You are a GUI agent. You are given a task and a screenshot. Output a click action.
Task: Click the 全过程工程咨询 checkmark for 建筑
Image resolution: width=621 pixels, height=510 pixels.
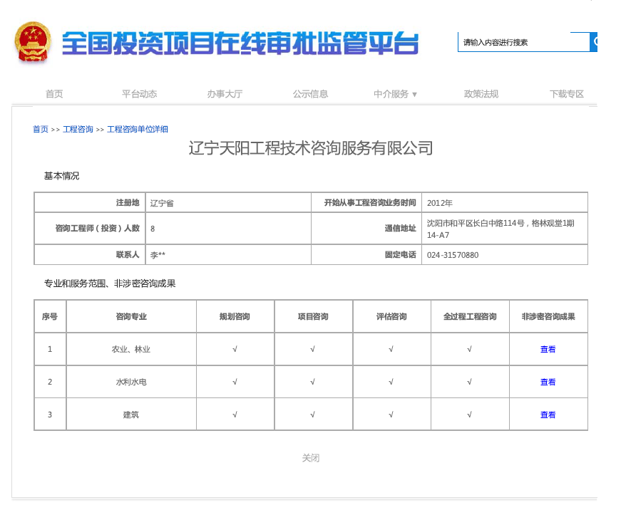469,415
